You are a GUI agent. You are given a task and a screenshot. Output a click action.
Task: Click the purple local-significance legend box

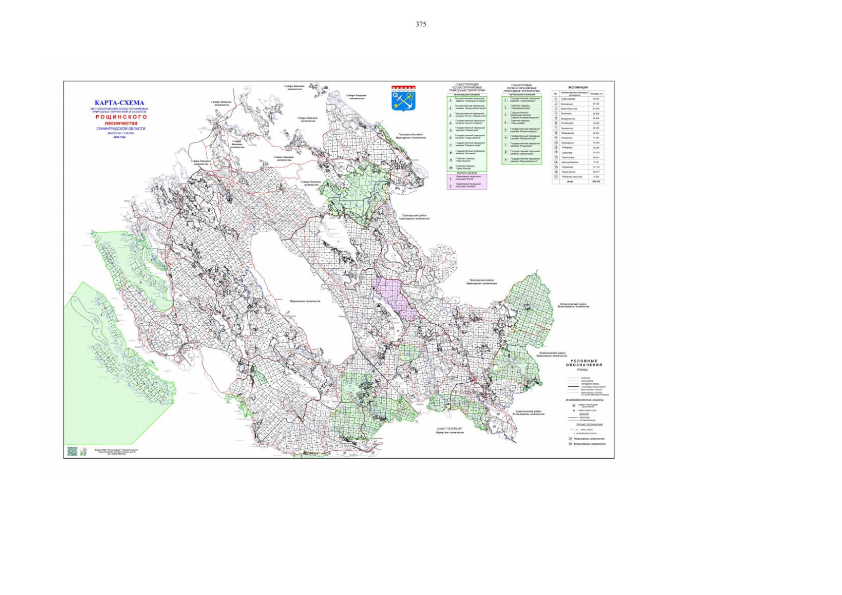[467, 182]
